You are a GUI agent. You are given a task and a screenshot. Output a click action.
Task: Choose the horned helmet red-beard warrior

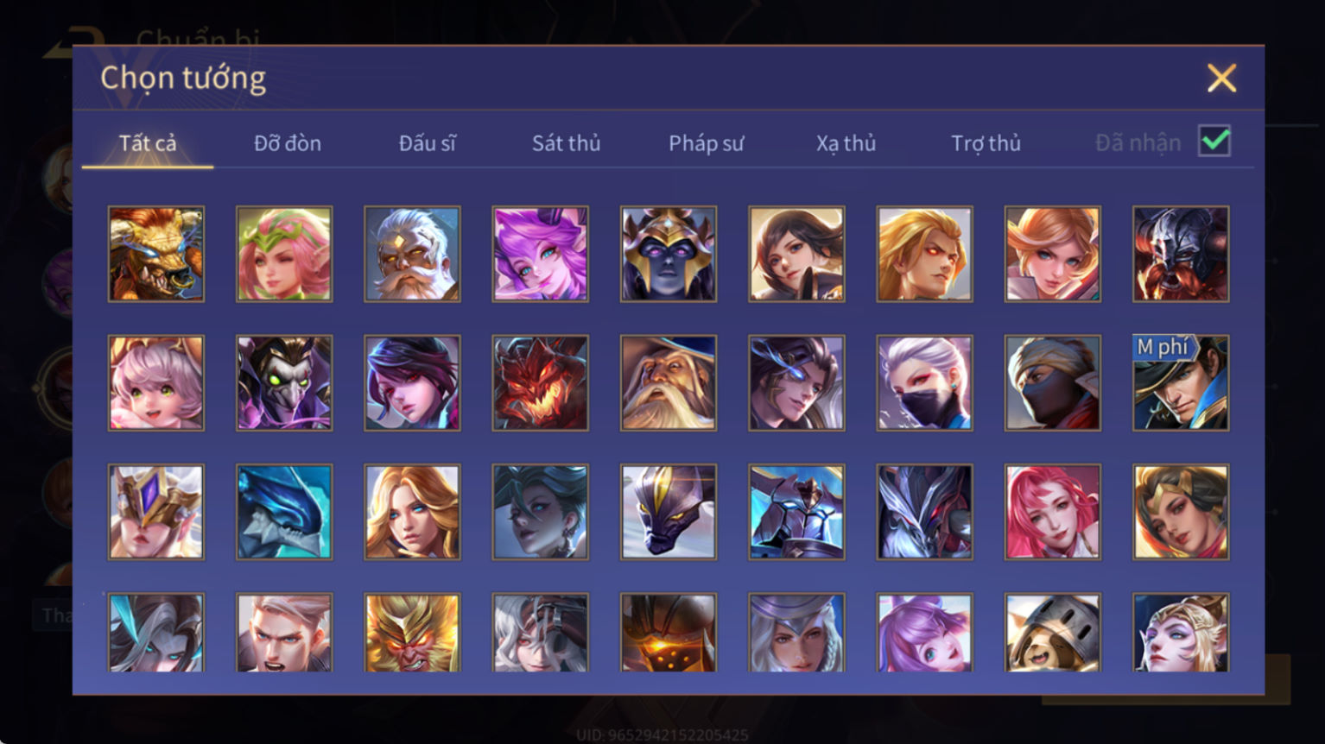(1181, 254)
